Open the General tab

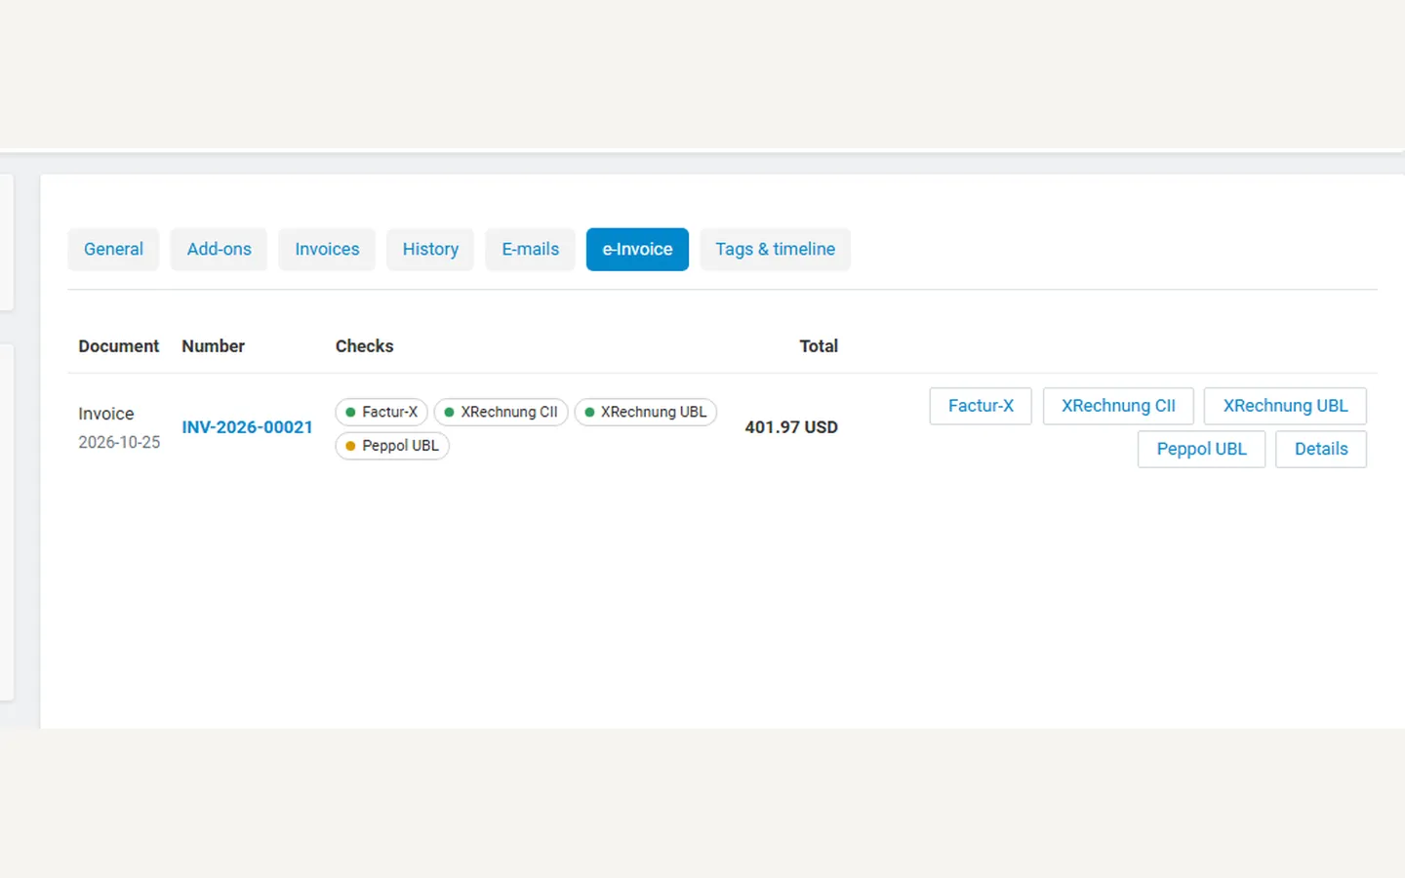(113, 249)
